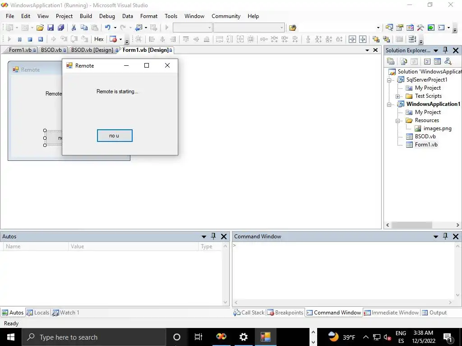
Task: Bring selected control to front
Action: (x=376, y=39)
